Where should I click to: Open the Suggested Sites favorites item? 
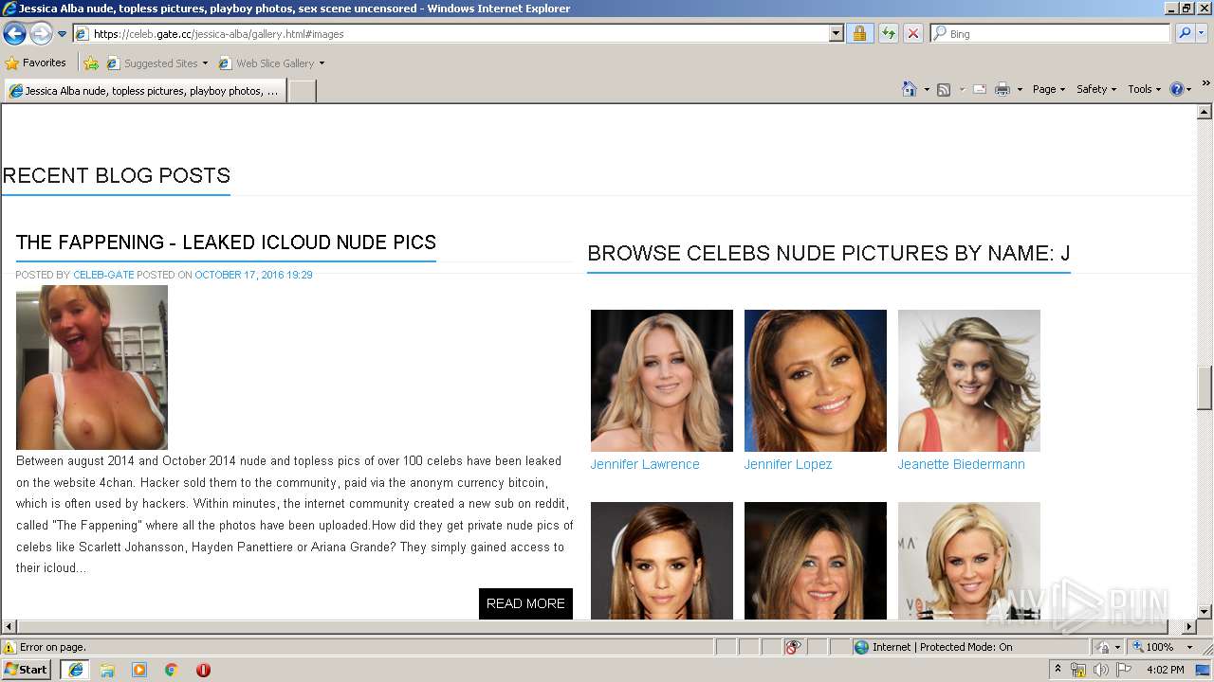(156, 63)
